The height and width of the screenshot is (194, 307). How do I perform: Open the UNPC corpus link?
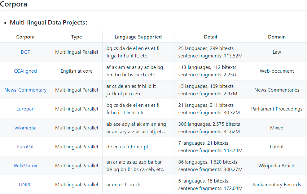[x=25, y=185]
